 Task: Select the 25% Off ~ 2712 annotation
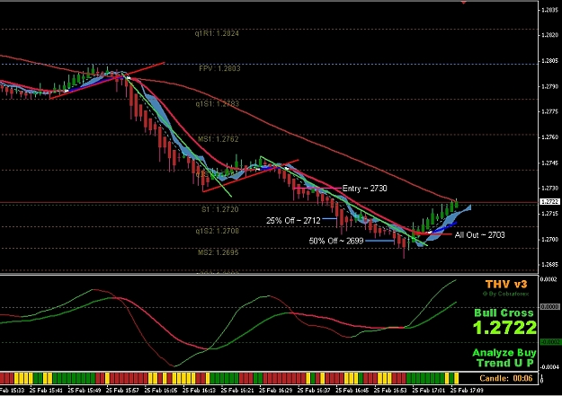pos(293,221)
